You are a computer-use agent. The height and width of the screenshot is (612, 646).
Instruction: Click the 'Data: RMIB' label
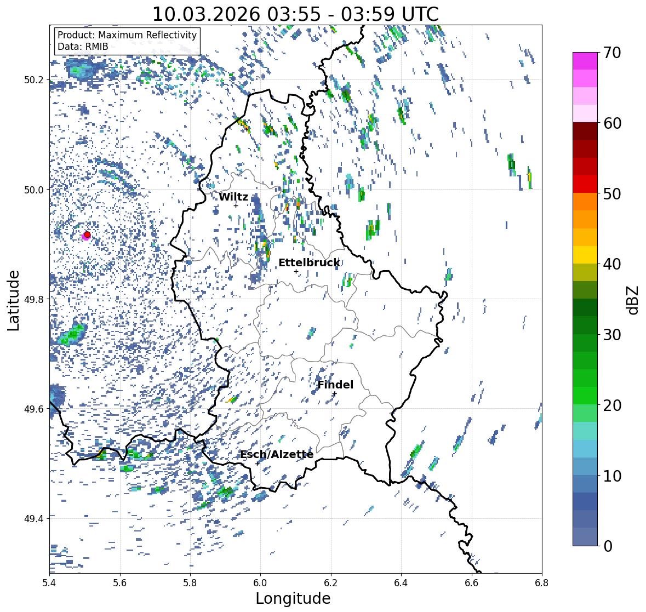tap(83, 47)
